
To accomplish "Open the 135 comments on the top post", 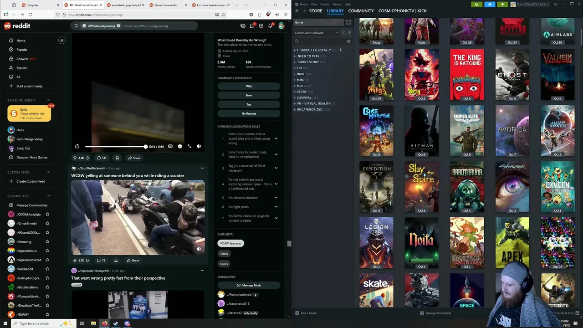I will click(102, 158).
